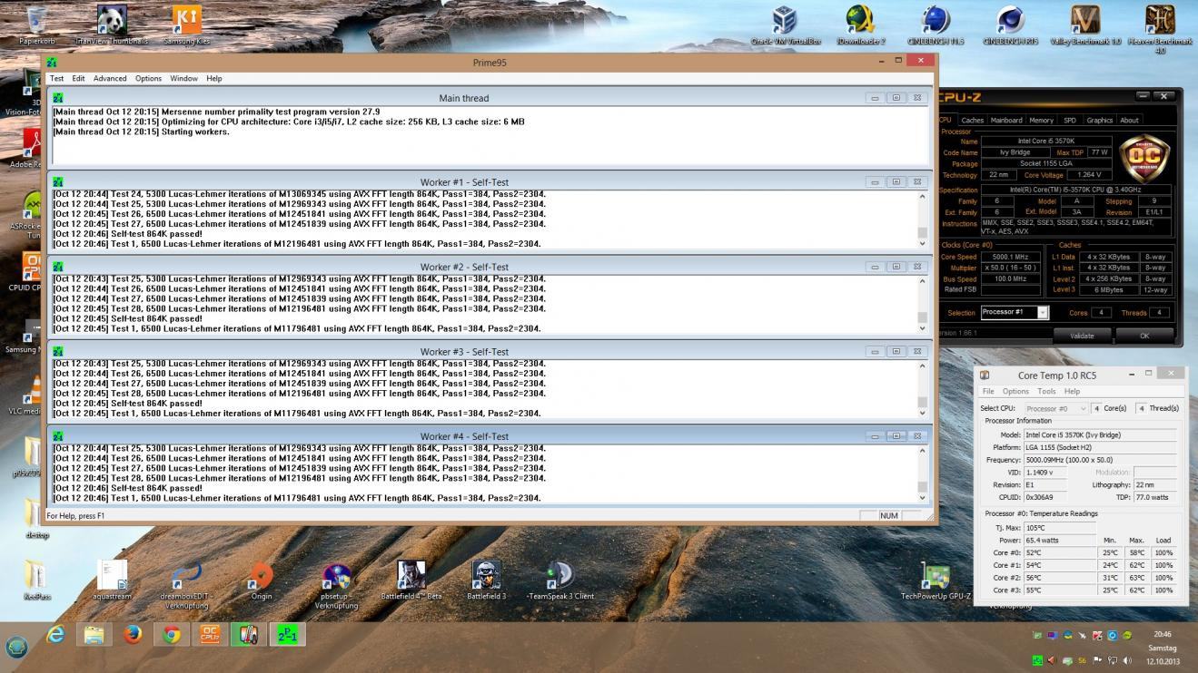Start CINEBENCH R15 from the desktop
The height and width of the screenshot is (673, 1198).
click(x=1010, y=24)
